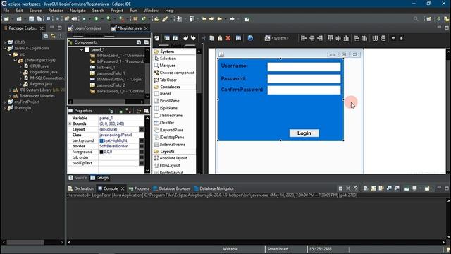Click the Collapse All icon in Package Explorer
Screen dimensions: 451x254
45,36
